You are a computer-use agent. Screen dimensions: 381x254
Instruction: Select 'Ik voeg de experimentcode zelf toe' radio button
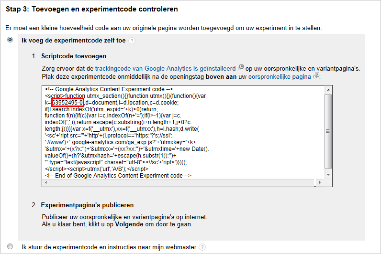[10, 40]
